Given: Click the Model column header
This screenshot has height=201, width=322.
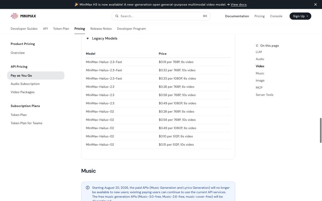Looking at the screenshot, I should coord(91,53).
